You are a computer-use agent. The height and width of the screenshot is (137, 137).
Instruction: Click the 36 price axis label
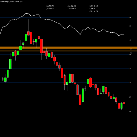130,68
